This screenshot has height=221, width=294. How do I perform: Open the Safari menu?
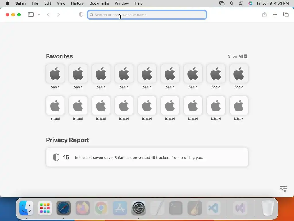click(21, 3)
